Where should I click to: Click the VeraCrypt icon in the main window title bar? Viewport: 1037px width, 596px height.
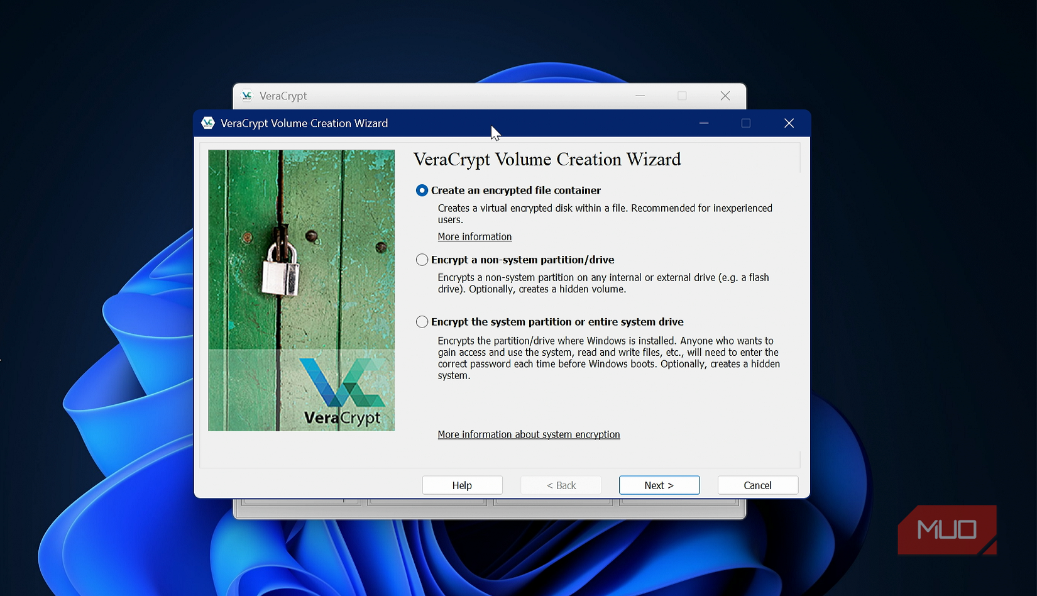tap(247, 96)
